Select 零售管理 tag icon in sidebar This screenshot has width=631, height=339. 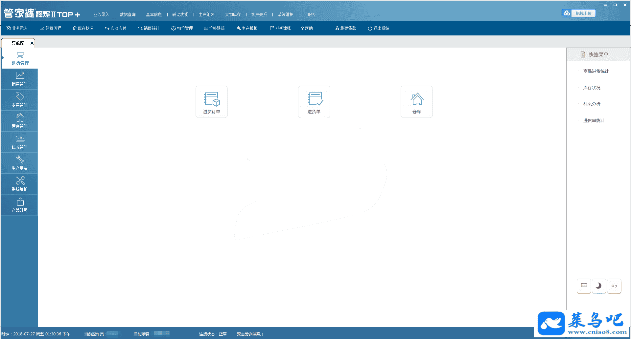[20, 100]
